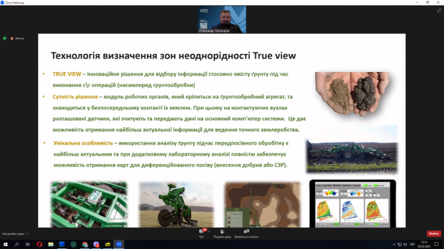The image size is (444, 249).
Task: Open Windows taskbar search
Action: 17,244
